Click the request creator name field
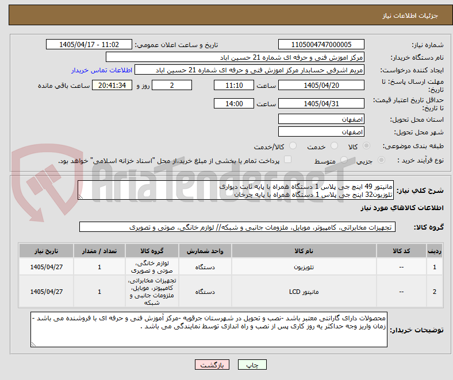The height and width of the screenshot is (380, 453). click(249, 70)
